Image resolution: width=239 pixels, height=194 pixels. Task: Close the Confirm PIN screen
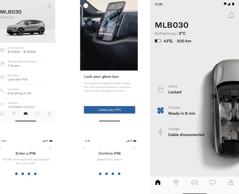pos(134,148)
